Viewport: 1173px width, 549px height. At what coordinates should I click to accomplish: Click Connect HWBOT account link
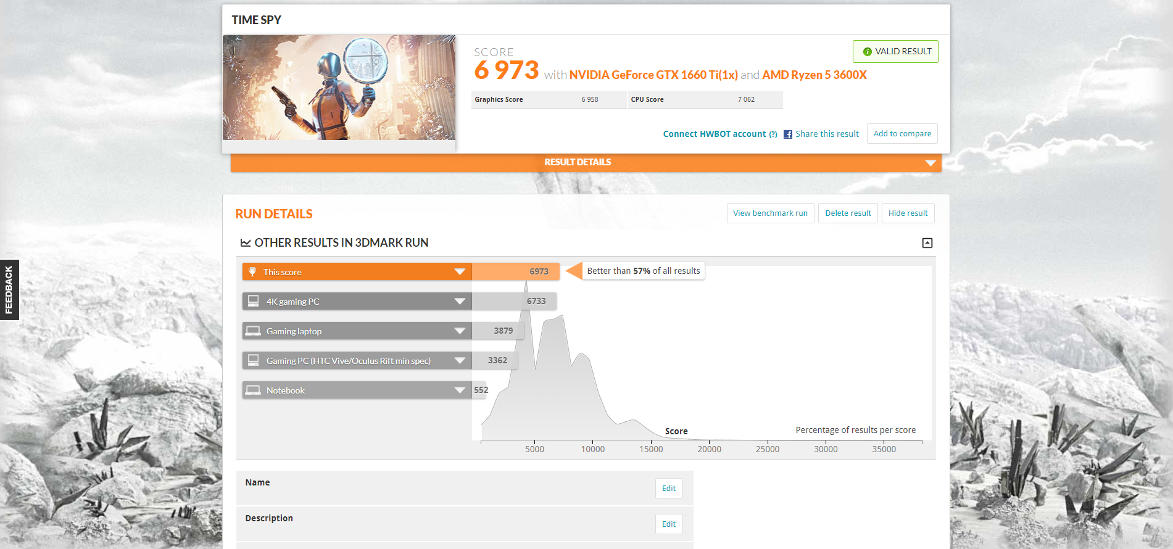[x=715, y=134]
